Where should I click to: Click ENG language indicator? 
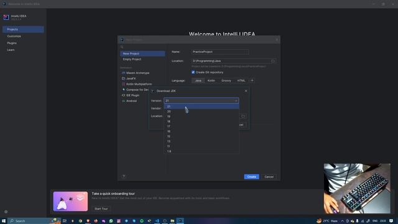[x=375, y=221]
